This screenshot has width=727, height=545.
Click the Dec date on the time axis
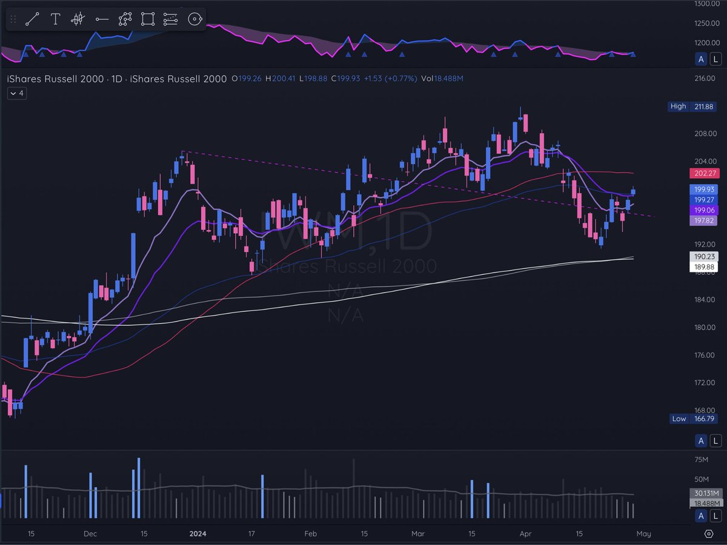click(x=90, y=533)
